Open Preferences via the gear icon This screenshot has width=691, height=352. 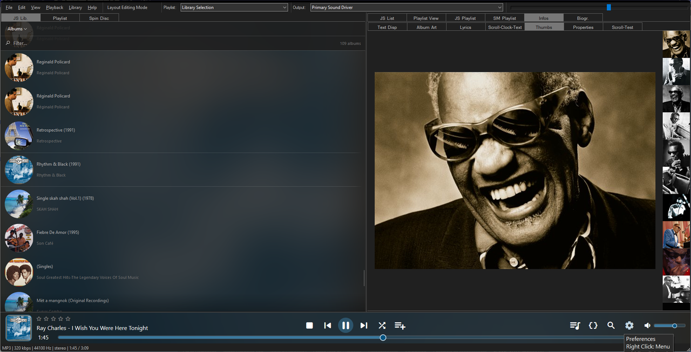[x=629, y=326]
